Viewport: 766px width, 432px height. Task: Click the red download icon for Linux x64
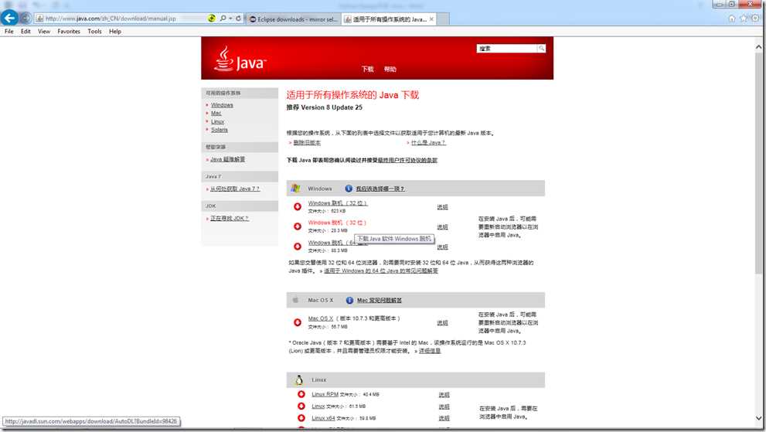(301, 418)
